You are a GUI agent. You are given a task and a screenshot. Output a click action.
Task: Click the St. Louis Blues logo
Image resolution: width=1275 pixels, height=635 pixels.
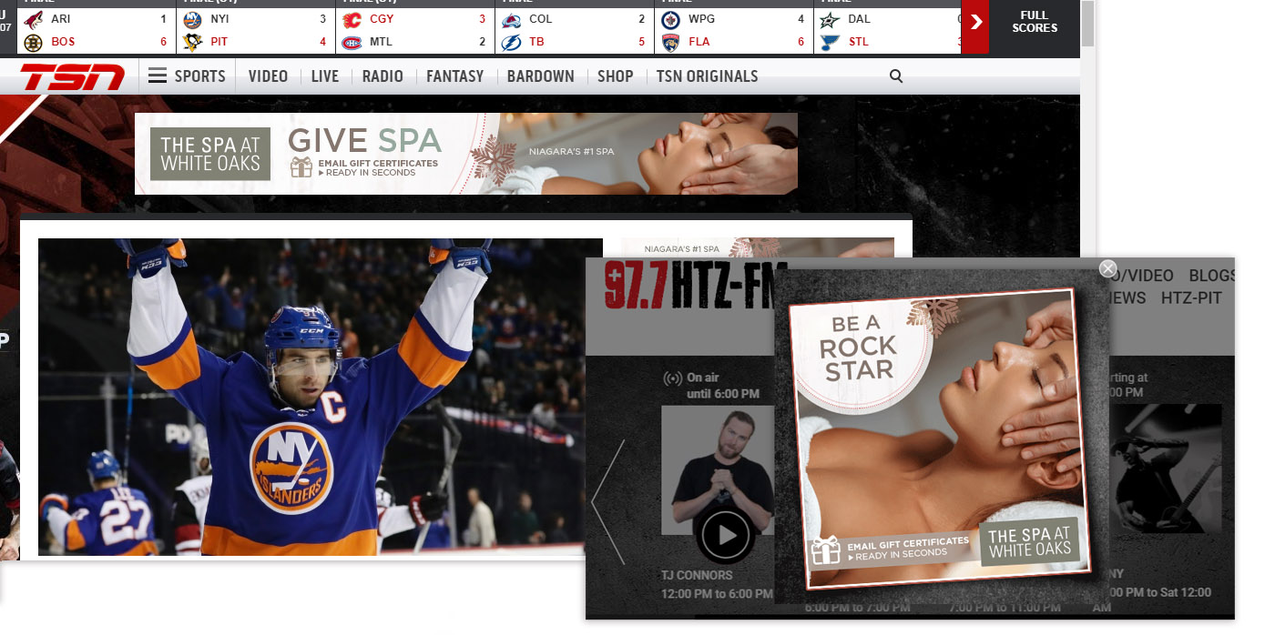click(830, 42)
